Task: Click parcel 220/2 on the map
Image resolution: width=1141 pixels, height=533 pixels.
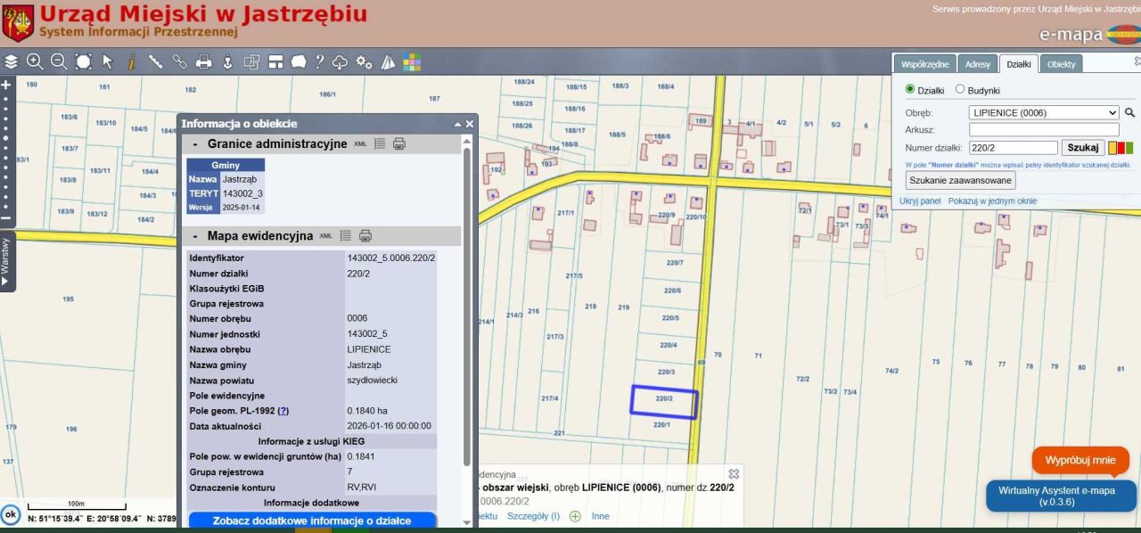Action: point(663,401)
